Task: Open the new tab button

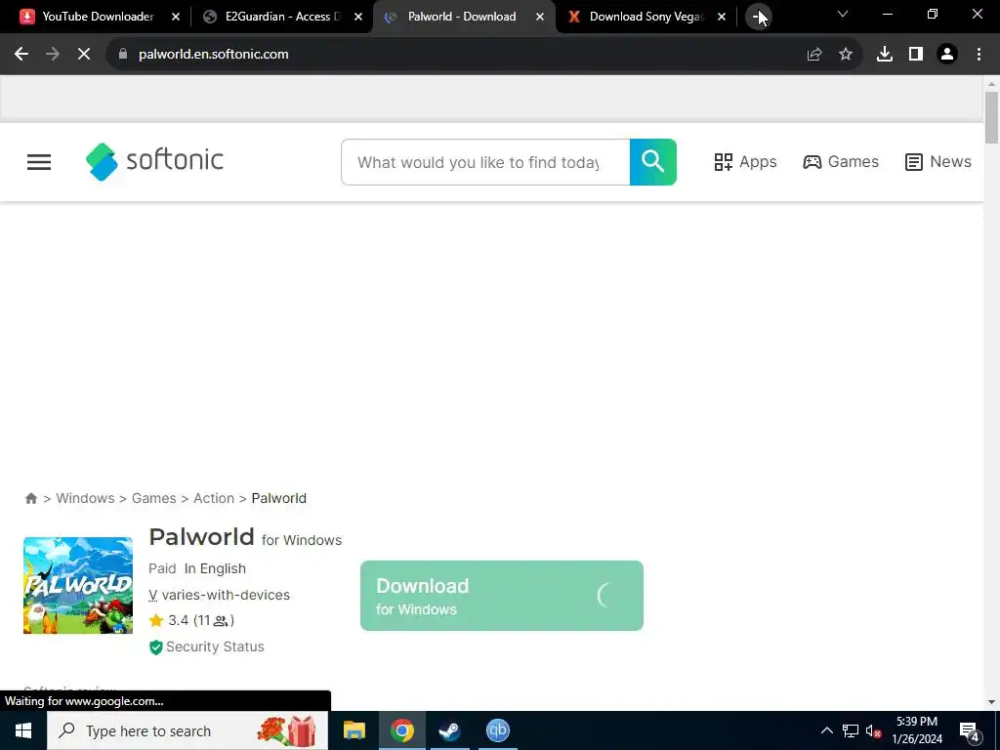Action: click(758, 17)
